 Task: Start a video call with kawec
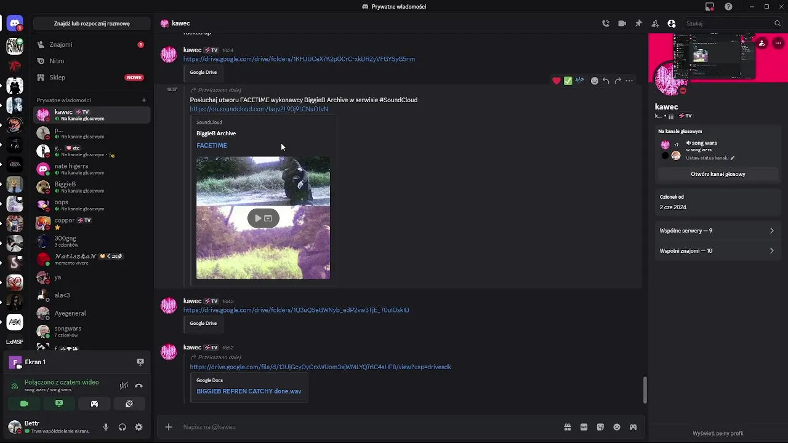(x=622, y=23)
